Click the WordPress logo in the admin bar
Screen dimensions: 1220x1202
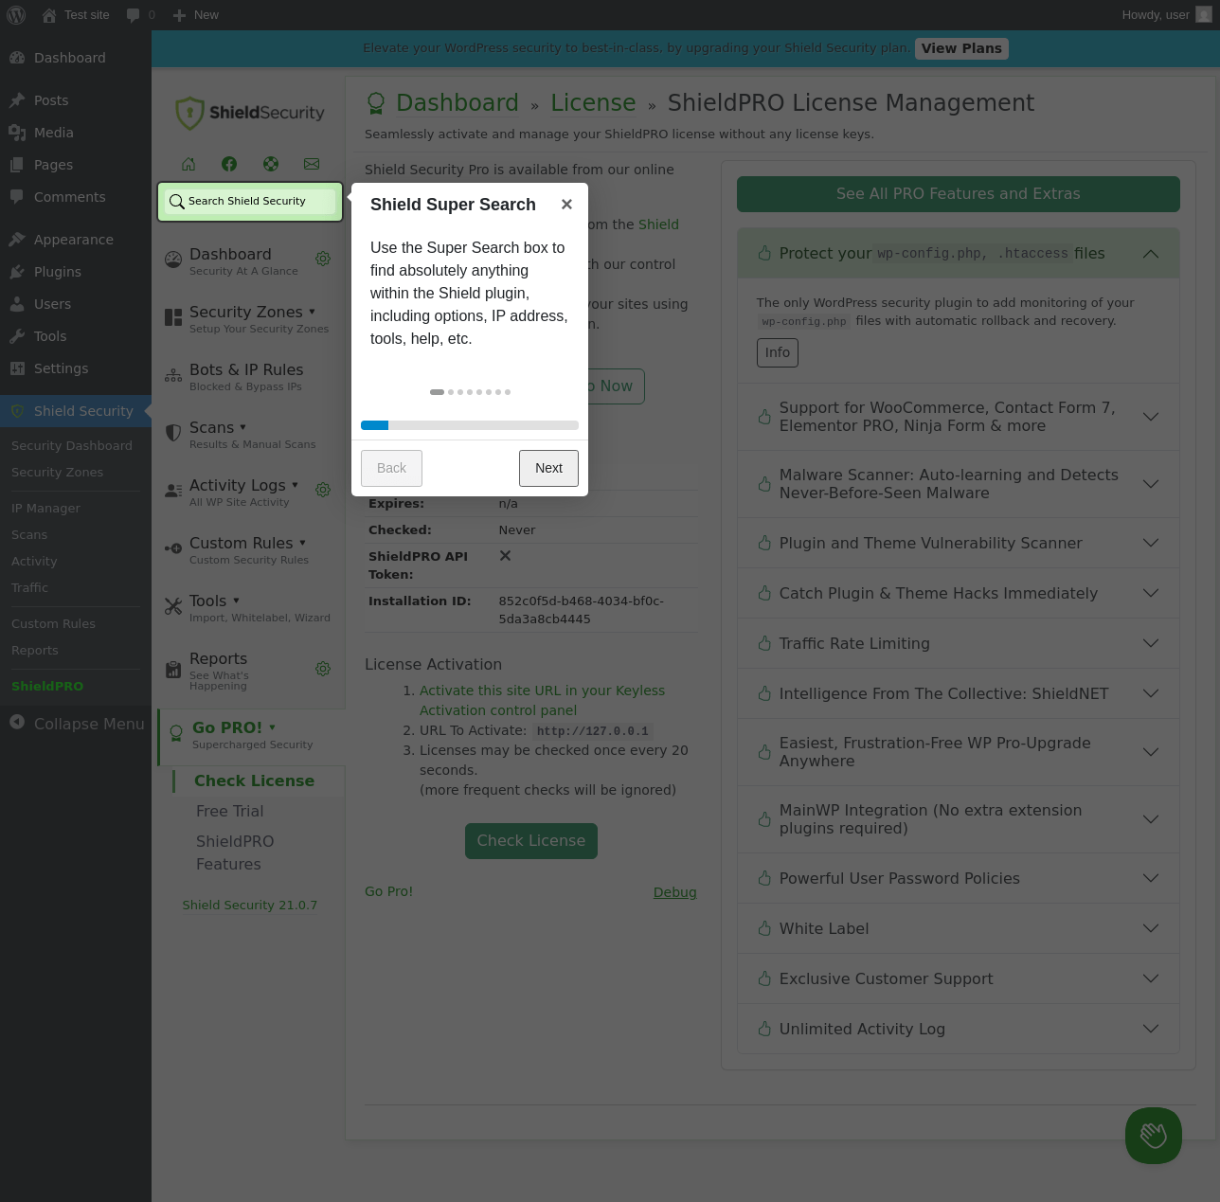[16, 15]
